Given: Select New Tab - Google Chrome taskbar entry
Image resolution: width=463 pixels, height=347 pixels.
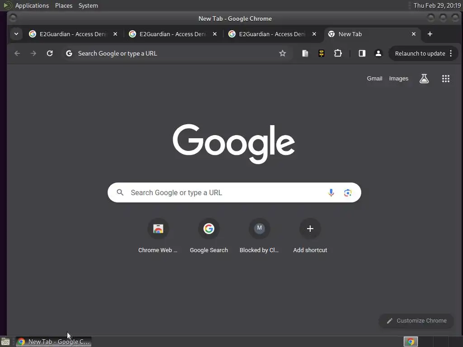Looking at the screenshot, I should click(53, 342).
